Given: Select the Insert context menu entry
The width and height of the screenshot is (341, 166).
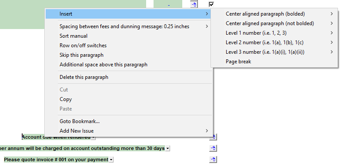Looking at the screenshot, I should [x=128, y=14].
